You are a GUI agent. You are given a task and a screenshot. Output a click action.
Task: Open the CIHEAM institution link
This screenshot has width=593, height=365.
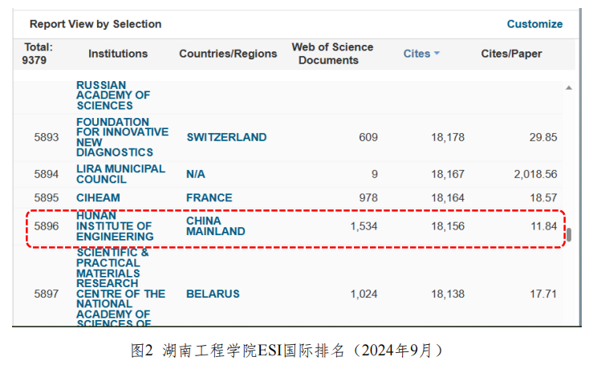[98, 197]
